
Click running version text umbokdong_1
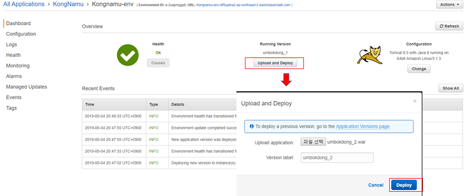(x=275, y=53)
